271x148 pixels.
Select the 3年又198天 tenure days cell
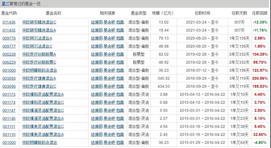point(239,70)
